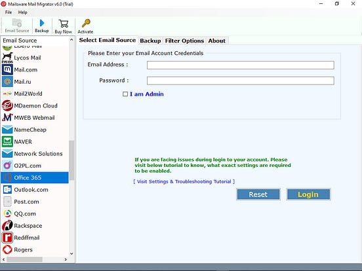Click the Backup play icon in toolbar
362x271 pixels.
42,23
